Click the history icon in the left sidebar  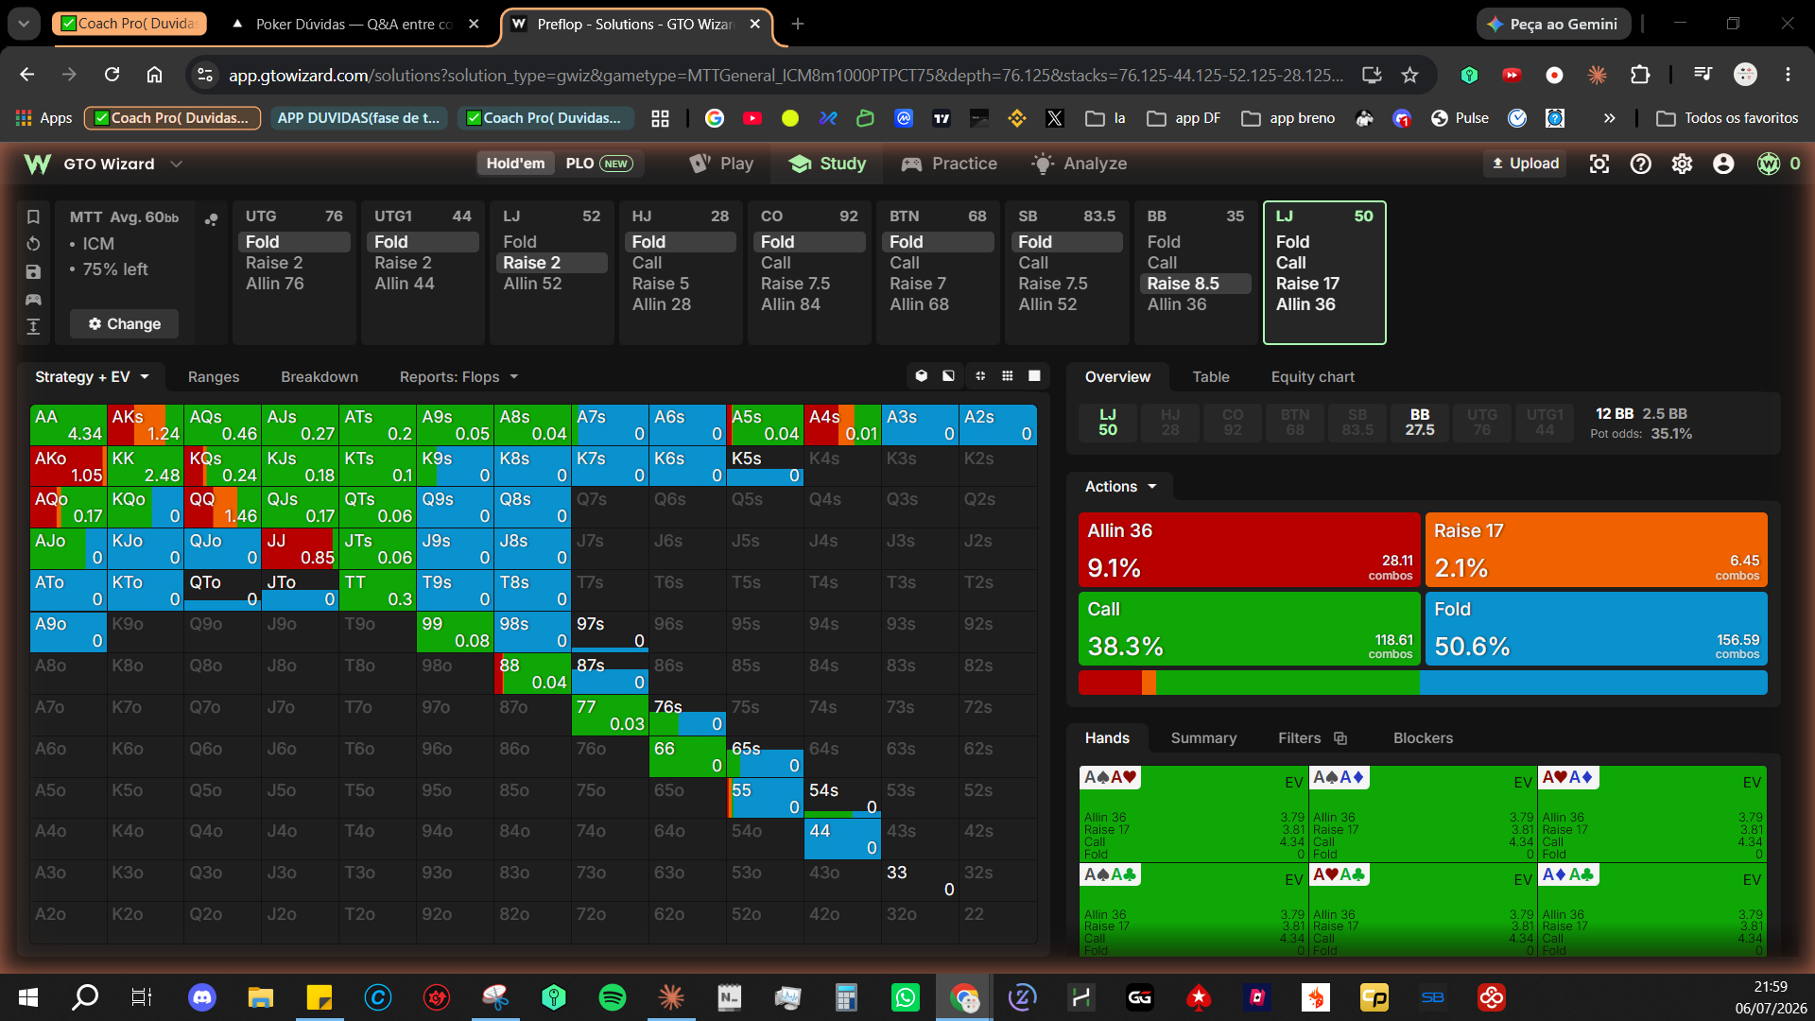coord(33,244)
